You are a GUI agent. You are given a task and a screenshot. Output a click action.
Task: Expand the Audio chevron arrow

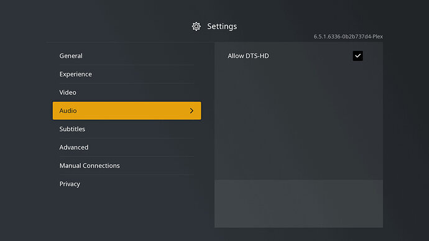[191, 111]
